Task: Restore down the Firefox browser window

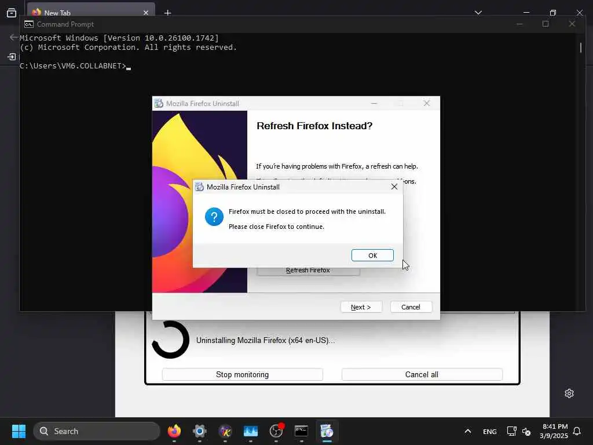Action: coord(553,13)
